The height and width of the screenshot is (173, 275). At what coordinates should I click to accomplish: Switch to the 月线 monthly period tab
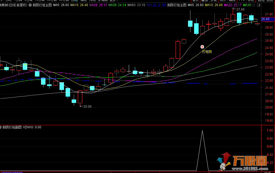click(93, 1)
